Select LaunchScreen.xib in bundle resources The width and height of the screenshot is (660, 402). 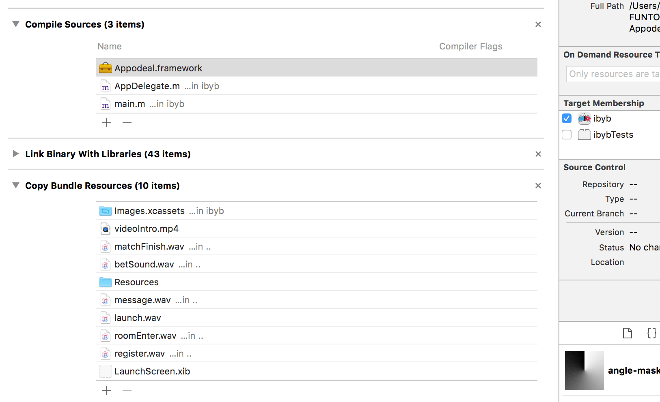pyautogui.click(x=152, y=372)
